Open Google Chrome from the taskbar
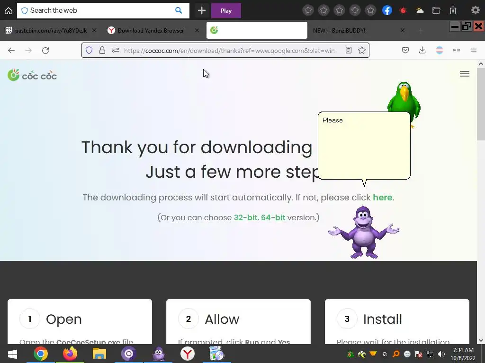This screenshot has width=485, height=363. point(41,354)
